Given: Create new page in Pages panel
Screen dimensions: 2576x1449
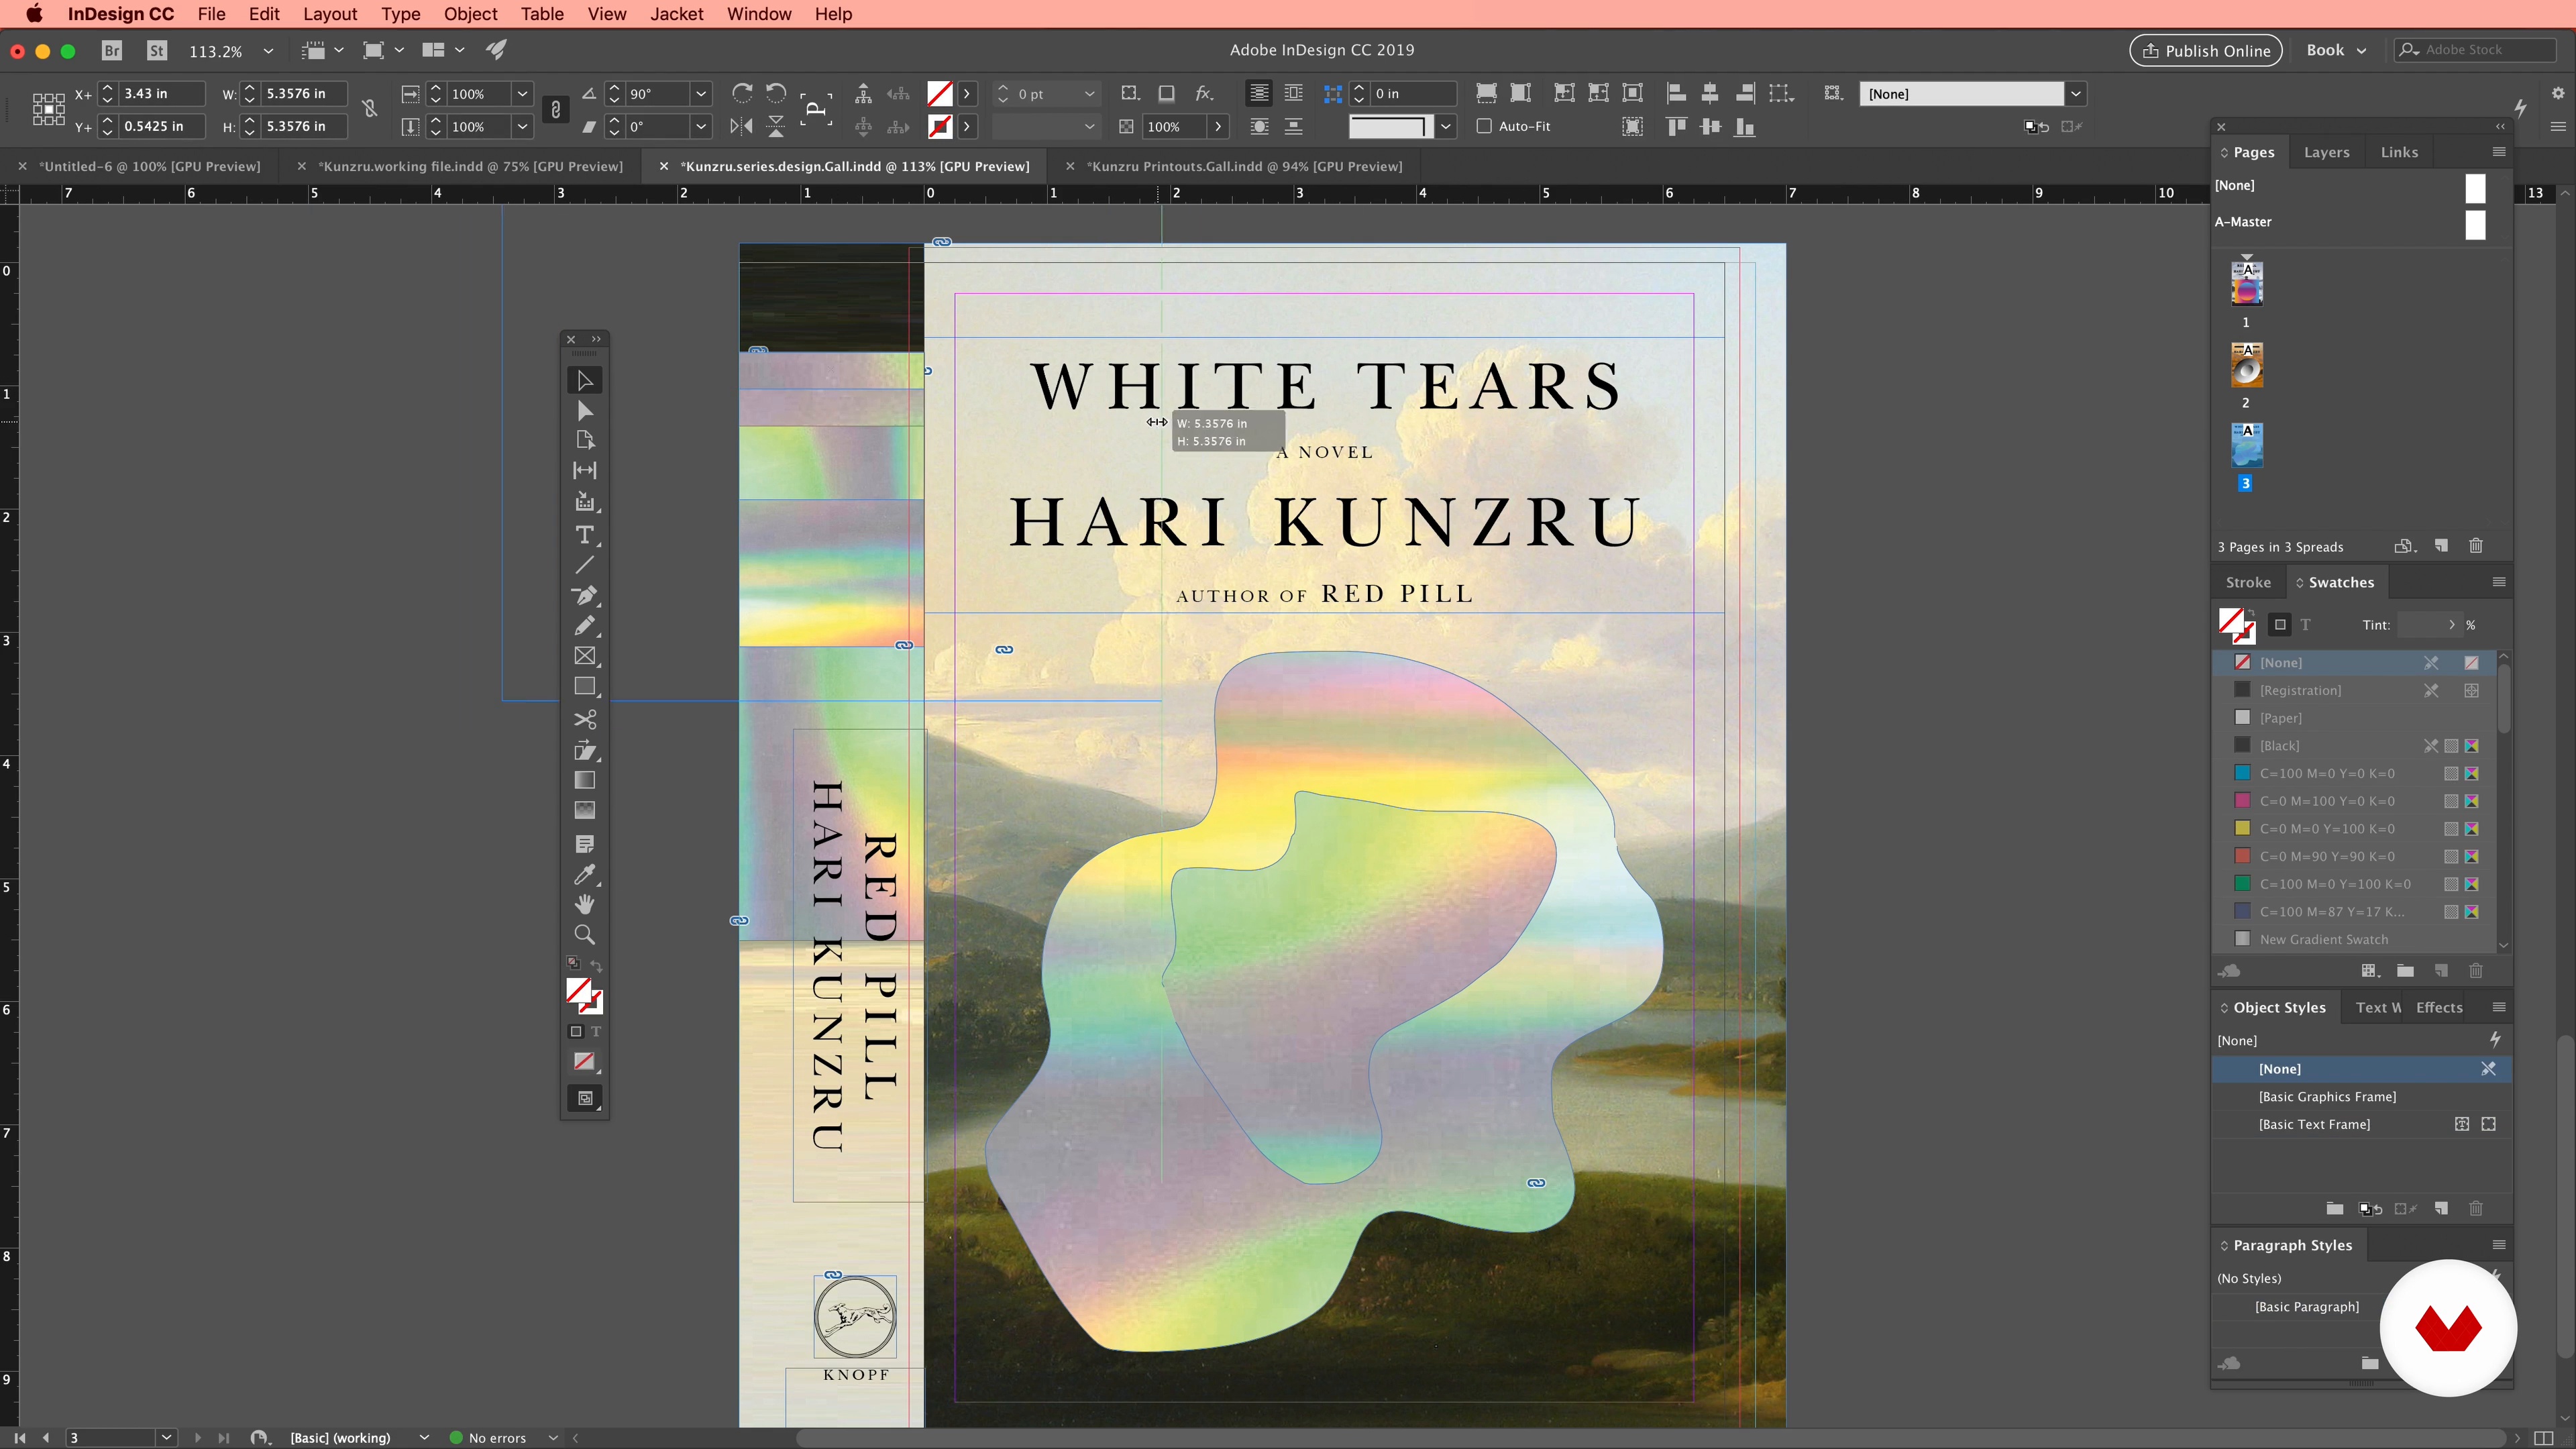Looking at the screenshot, I should [x=2441, y=546].
